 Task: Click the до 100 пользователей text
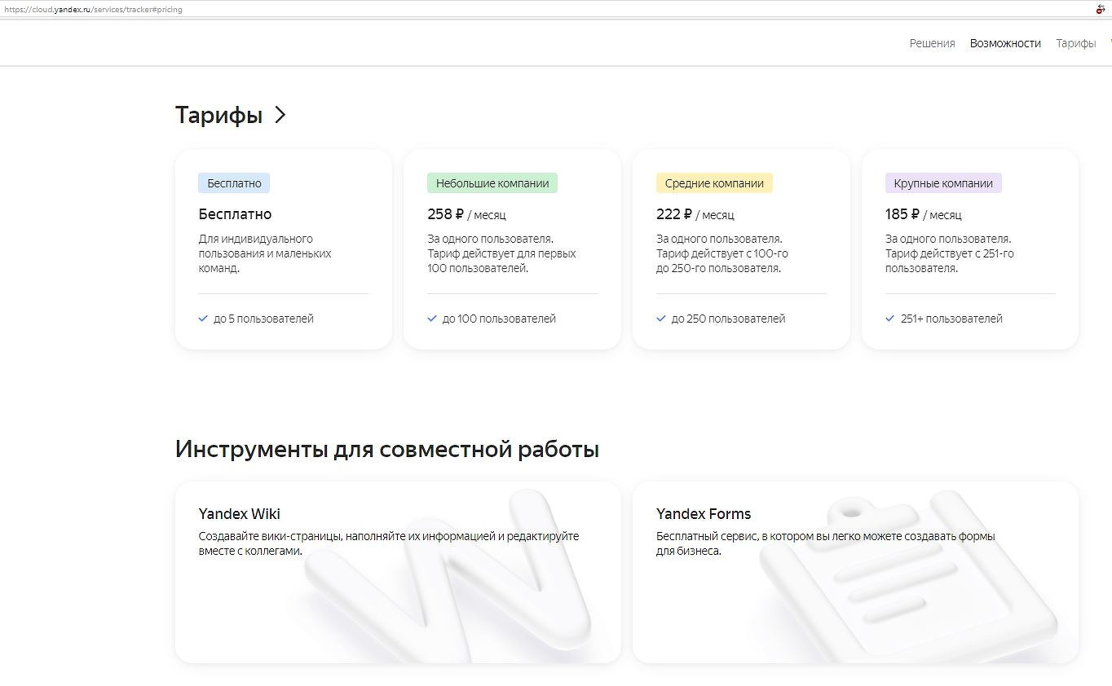click(499, 319)
